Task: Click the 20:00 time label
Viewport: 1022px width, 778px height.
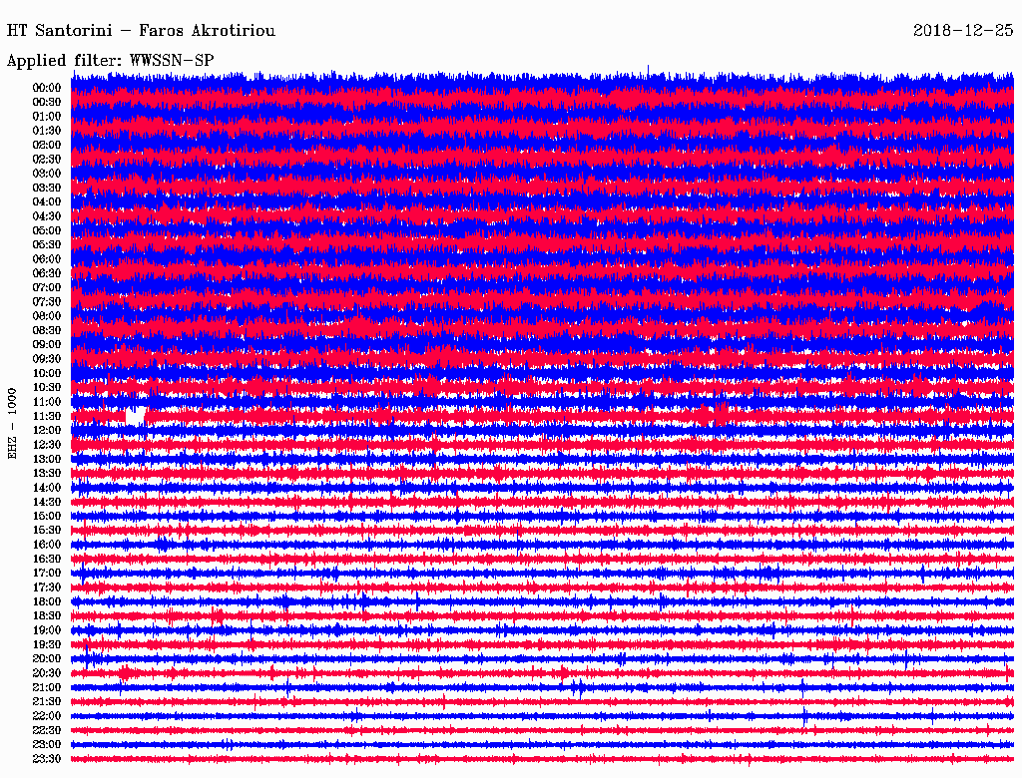Action: 47,658
